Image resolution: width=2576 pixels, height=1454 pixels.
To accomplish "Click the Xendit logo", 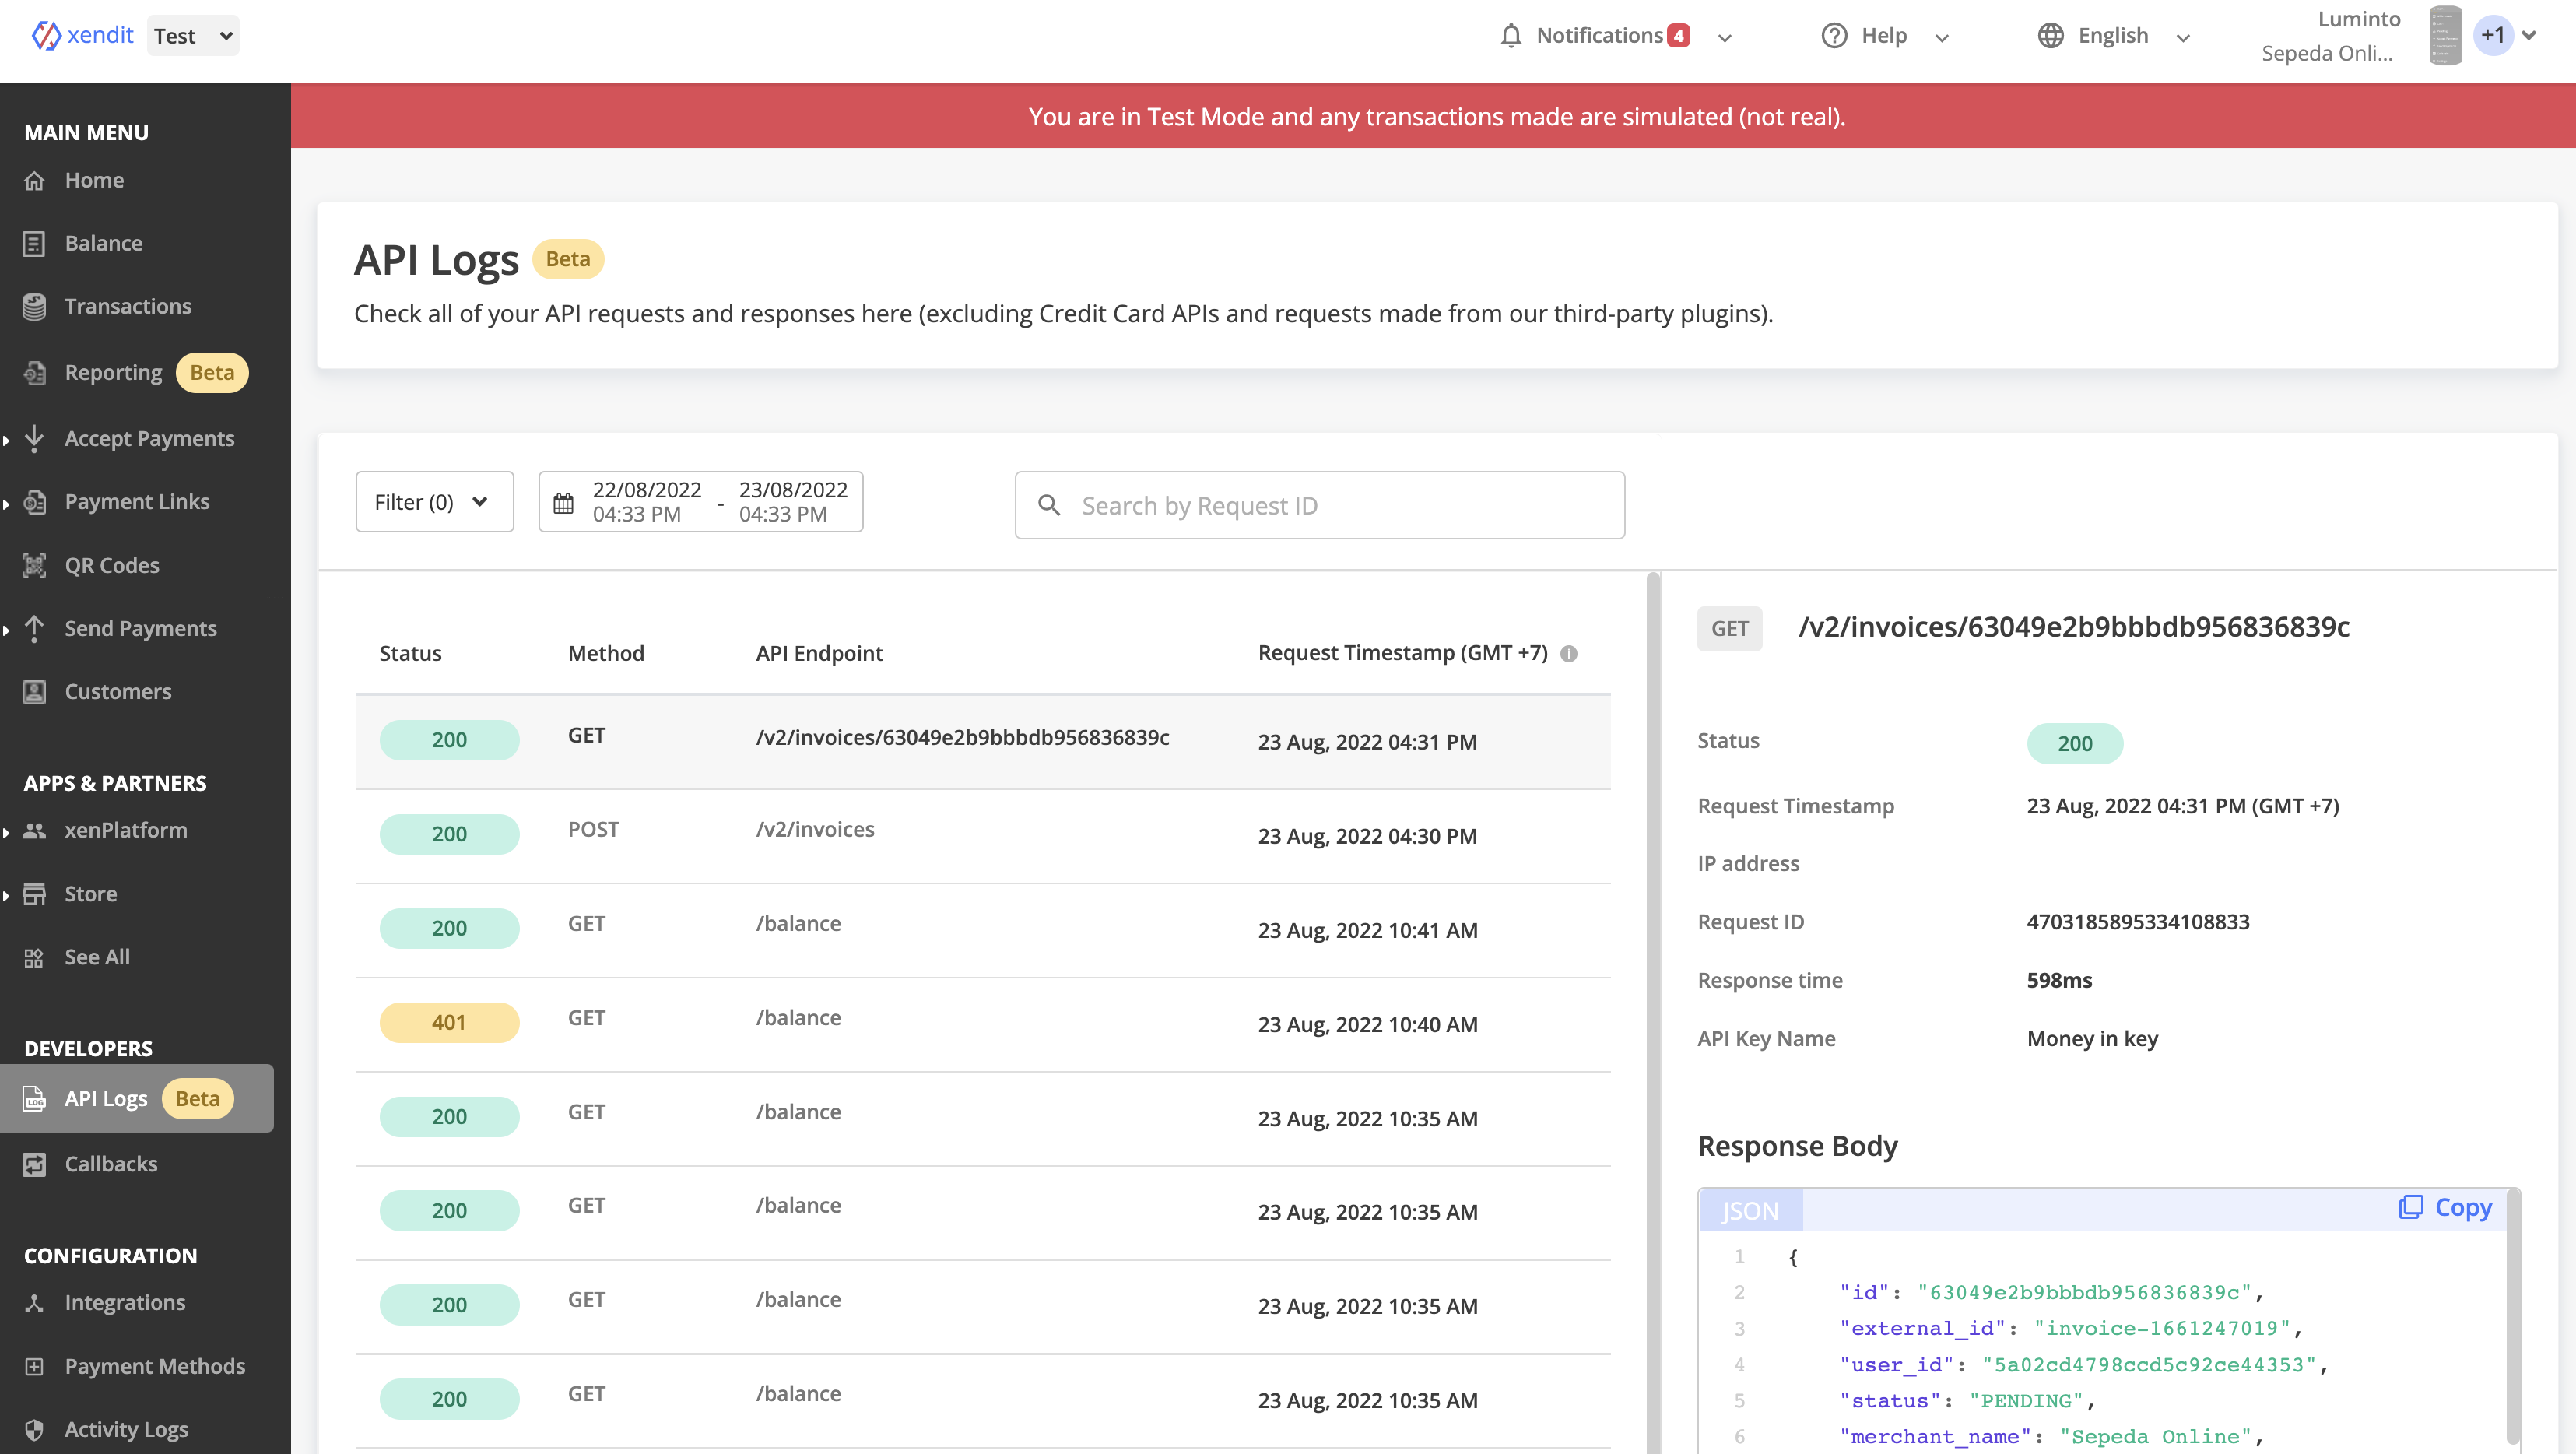I will [82, 35].
